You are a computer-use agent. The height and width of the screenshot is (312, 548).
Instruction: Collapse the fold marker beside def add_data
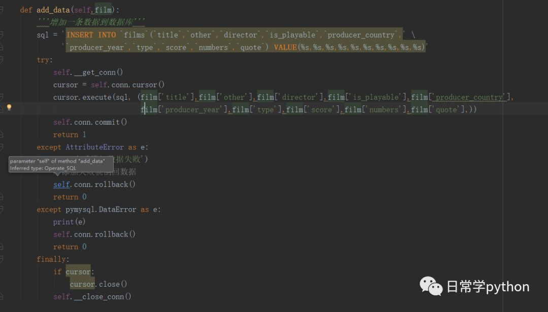pyautogui.click(x=2, y=10)
